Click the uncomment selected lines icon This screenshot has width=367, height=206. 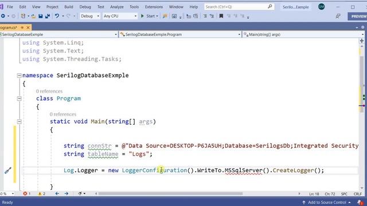(212, 16)
